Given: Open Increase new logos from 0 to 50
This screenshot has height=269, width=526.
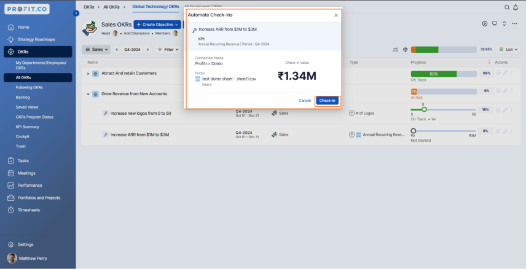Looking at the screenshot, I should click(141, 114).
